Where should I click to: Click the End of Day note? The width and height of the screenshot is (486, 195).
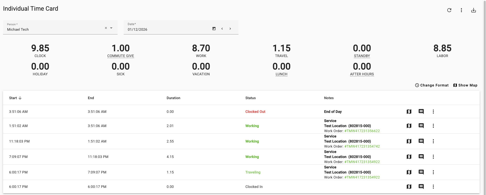coord(333,112)
